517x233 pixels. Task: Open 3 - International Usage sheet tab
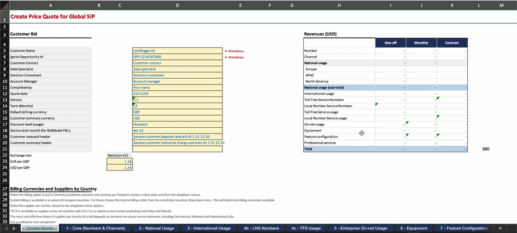[x=209, y=228]
